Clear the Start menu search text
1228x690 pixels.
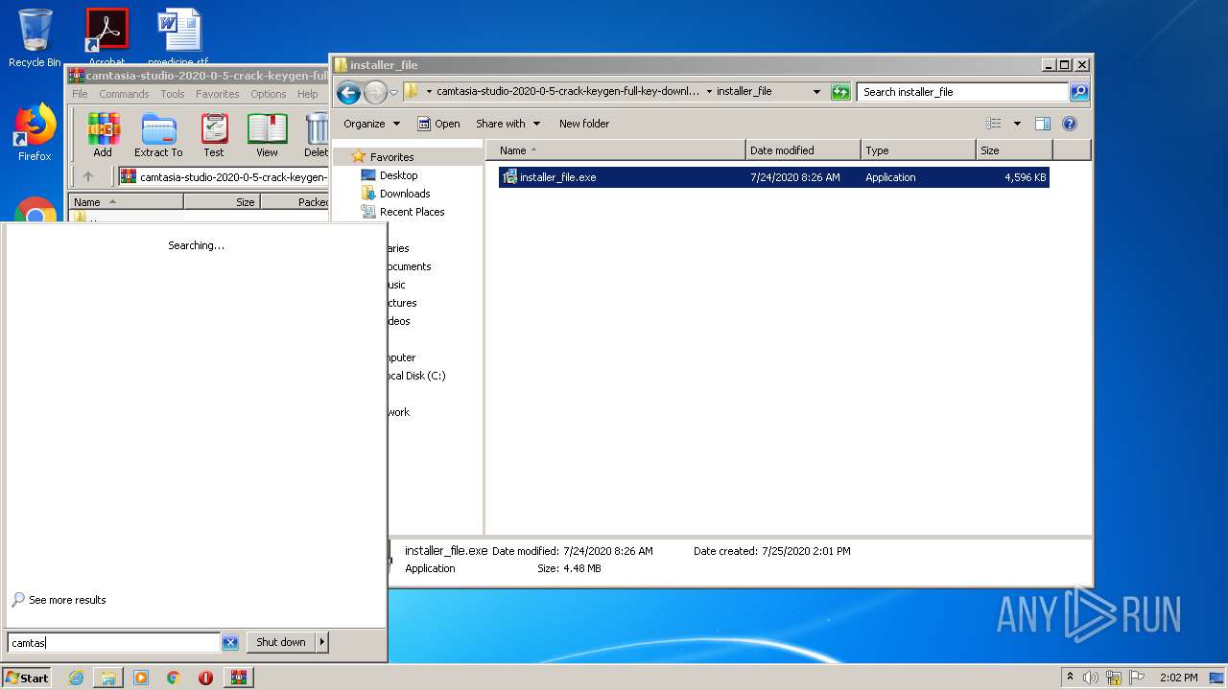[230, 643]
